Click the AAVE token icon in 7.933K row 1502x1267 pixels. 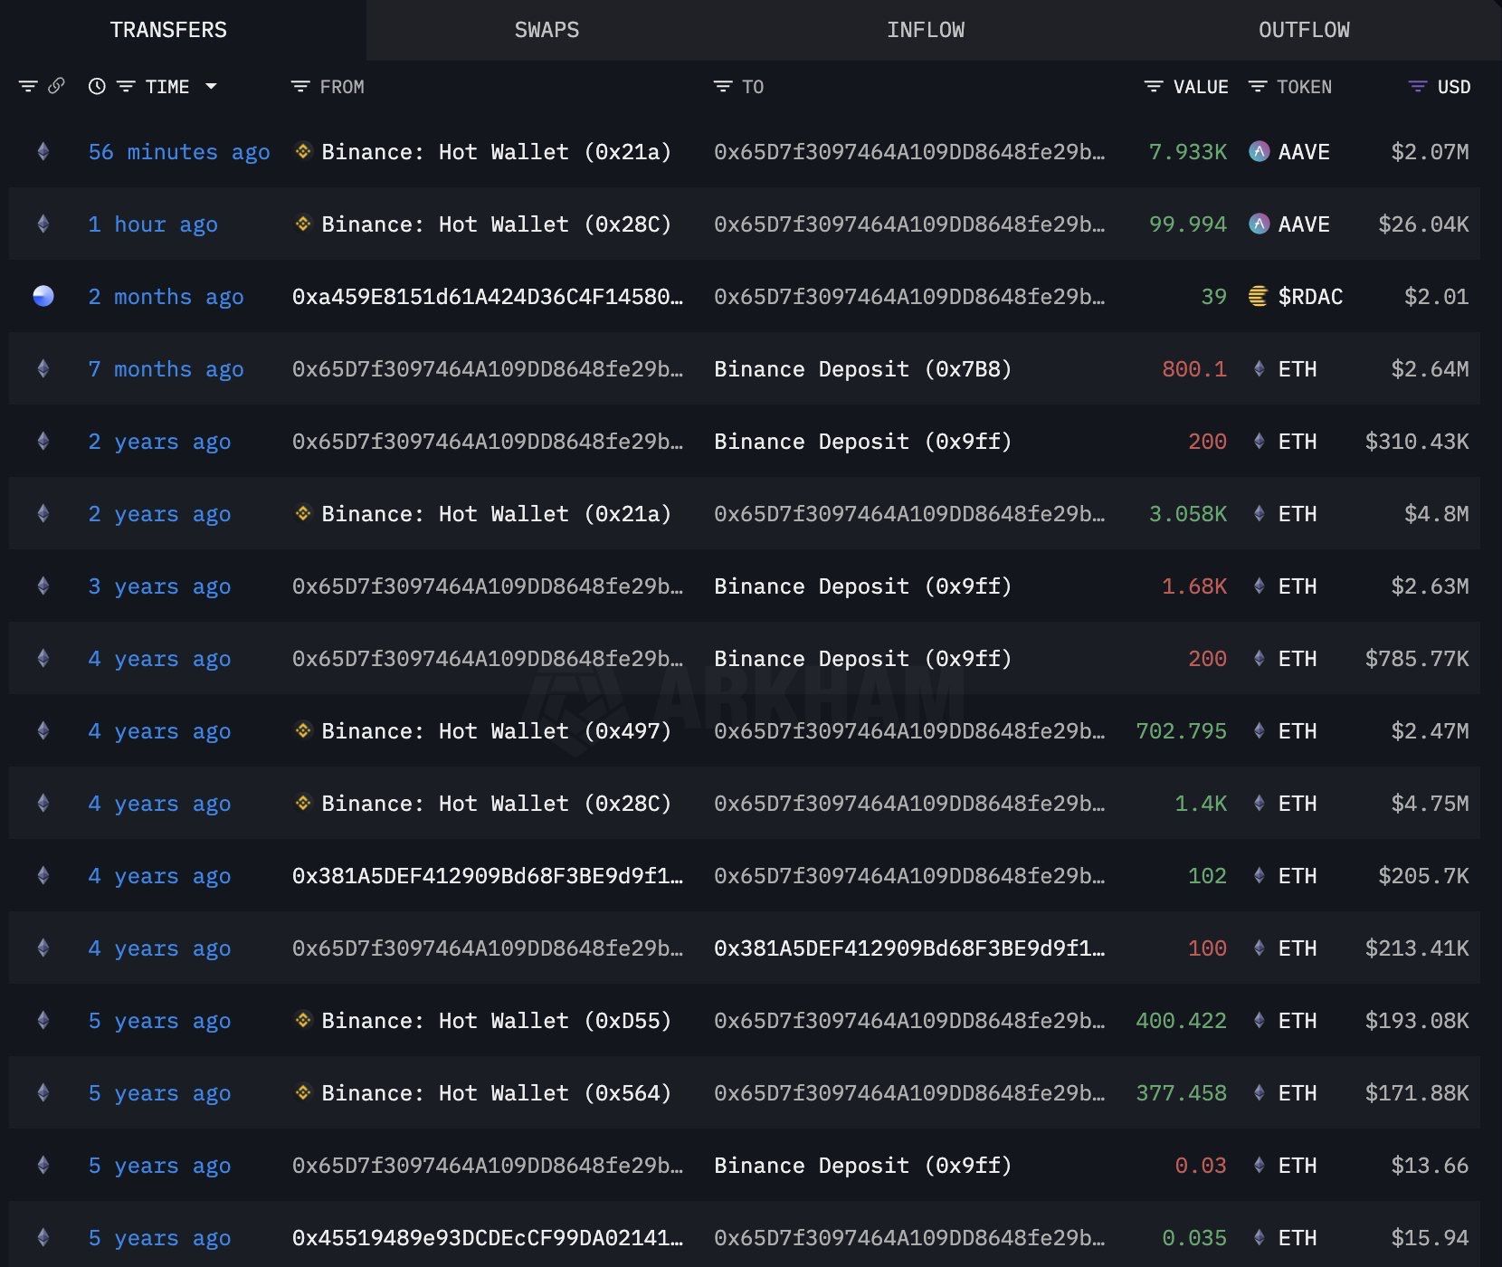coord(1259,151)
